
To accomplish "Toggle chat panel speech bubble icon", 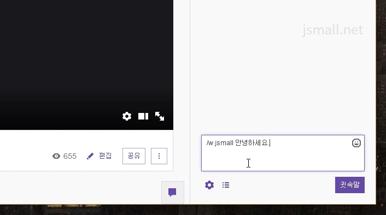I will coord(172,192).
